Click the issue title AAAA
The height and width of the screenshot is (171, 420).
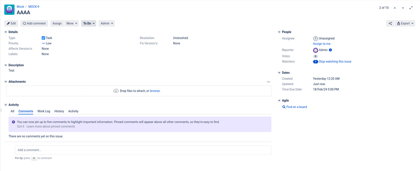tap(23, 12)
